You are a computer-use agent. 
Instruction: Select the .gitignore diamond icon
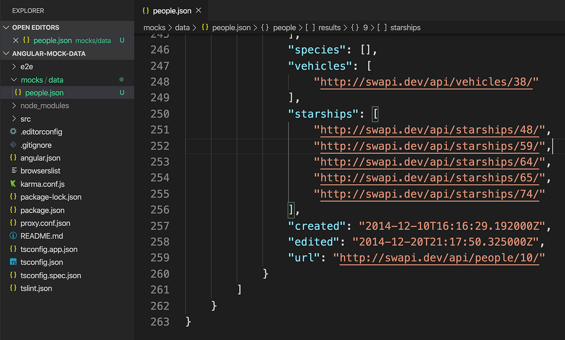click(13, 145)
